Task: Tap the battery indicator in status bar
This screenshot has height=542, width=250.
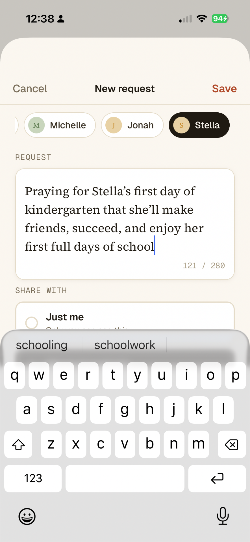Action: (x=220, y=19)
